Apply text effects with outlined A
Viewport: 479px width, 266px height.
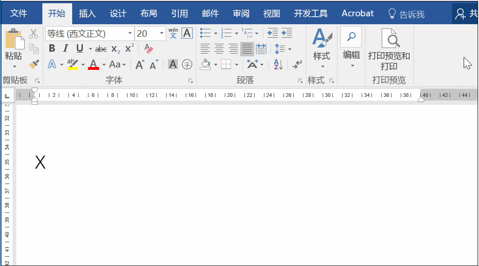click(52, 64)
